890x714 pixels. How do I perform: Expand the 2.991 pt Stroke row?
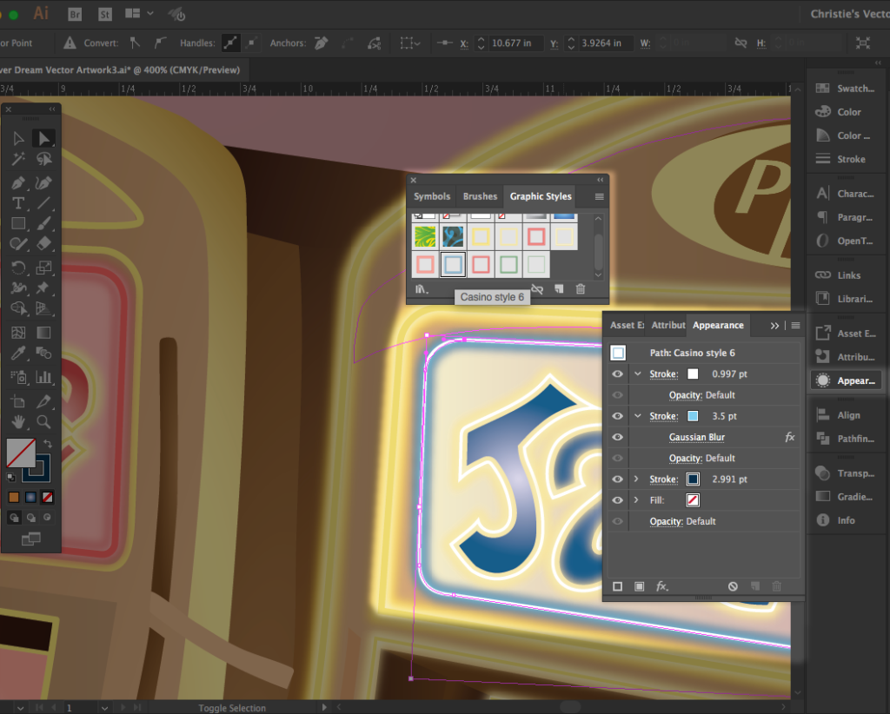pyautogui.click(x=638, y=479)
